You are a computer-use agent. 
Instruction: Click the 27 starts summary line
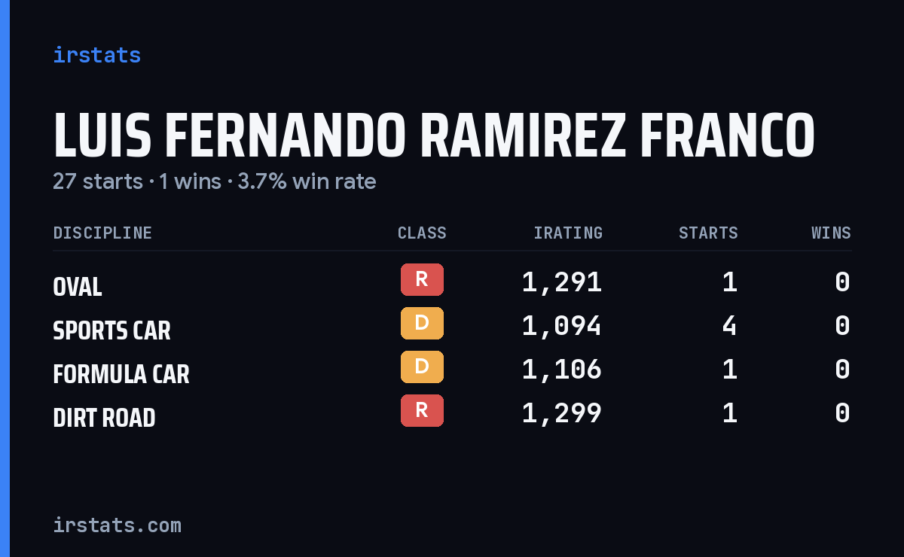pyautogui.click(x=214, y=181)
